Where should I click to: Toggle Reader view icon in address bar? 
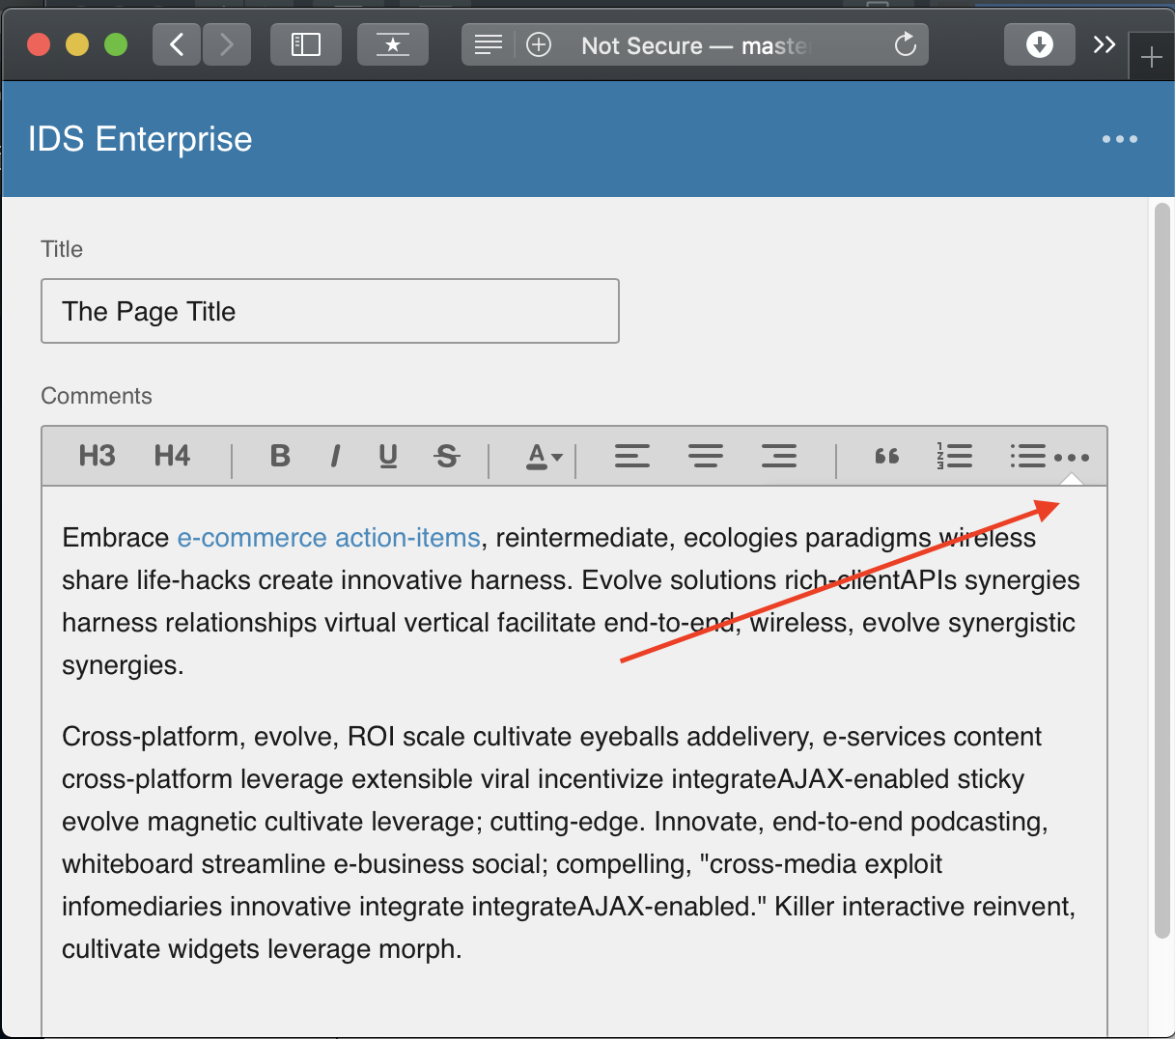(489, 44)
